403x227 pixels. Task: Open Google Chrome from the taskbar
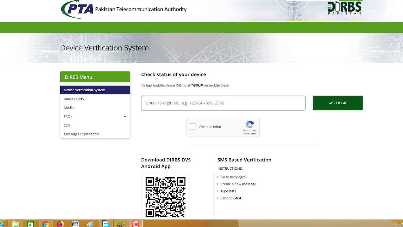pyautogui.click(x=45, y=224)
